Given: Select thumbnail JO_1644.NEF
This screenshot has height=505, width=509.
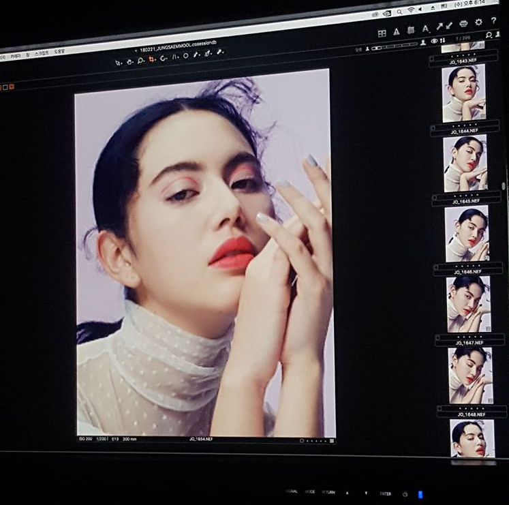Looking at the screenshot, I should click(x=464, y=93).
